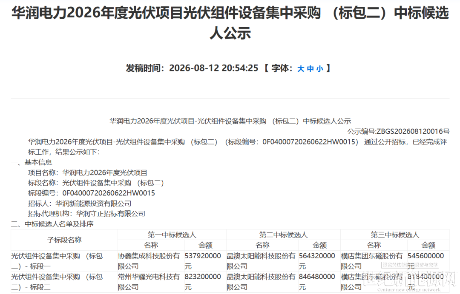Click 金额 header under 第二中标候选人
Image resolution: width=460 pixels, height=294 pixels.
(x=320, y=245)
